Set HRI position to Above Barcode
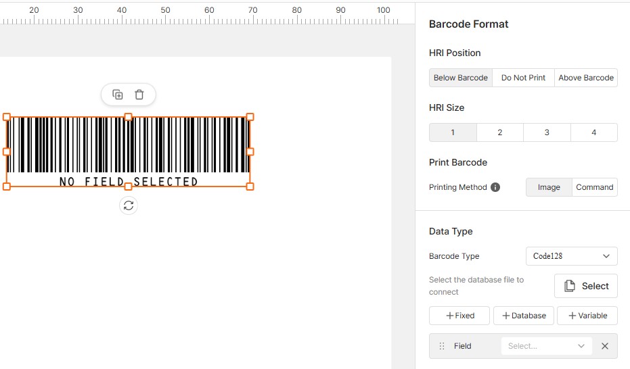The width and height of the screenshot is (630, 369). (x=586, y=78)
